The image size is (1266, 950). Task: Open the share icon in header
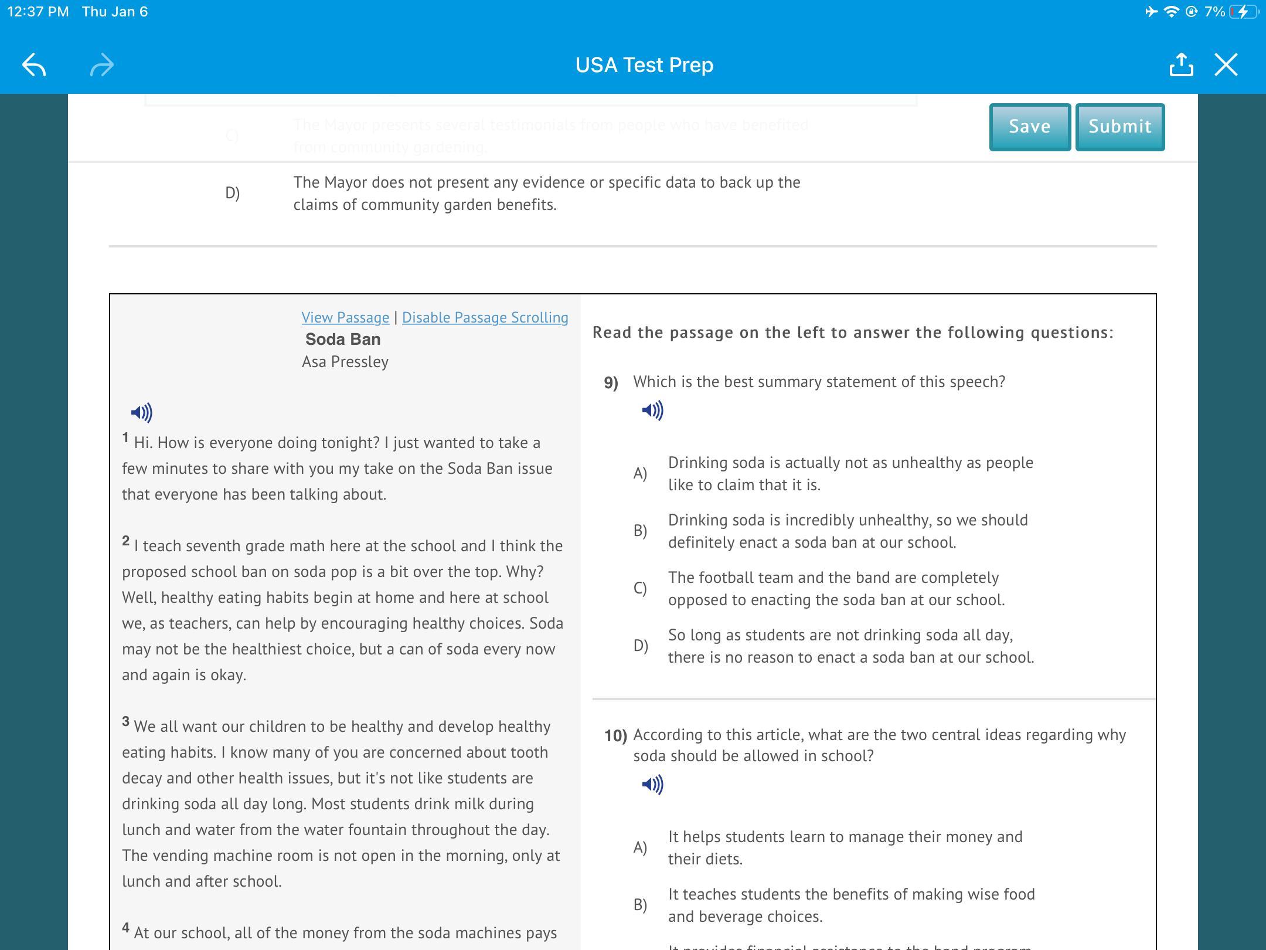(x=1181, y=65)
